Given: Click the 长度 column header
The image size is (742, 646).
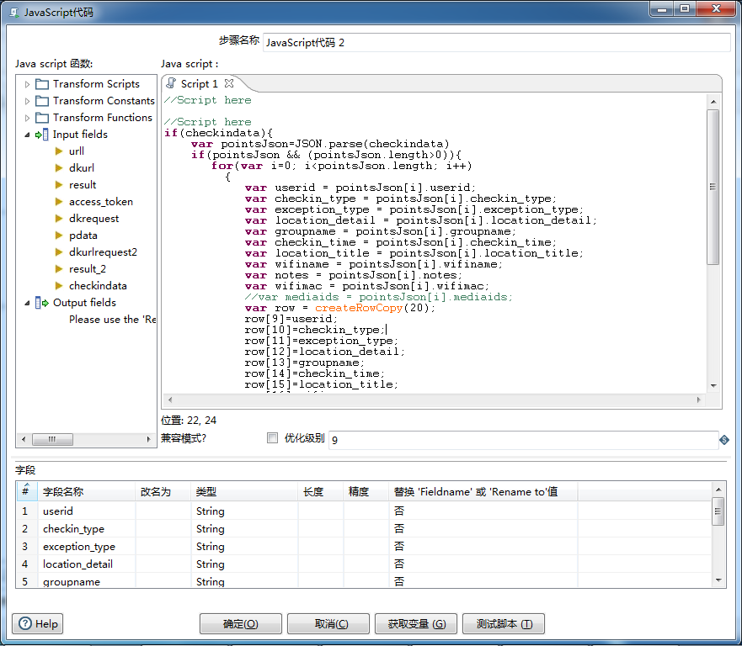Looking at the screenshot, I should (x=321, y=492).
